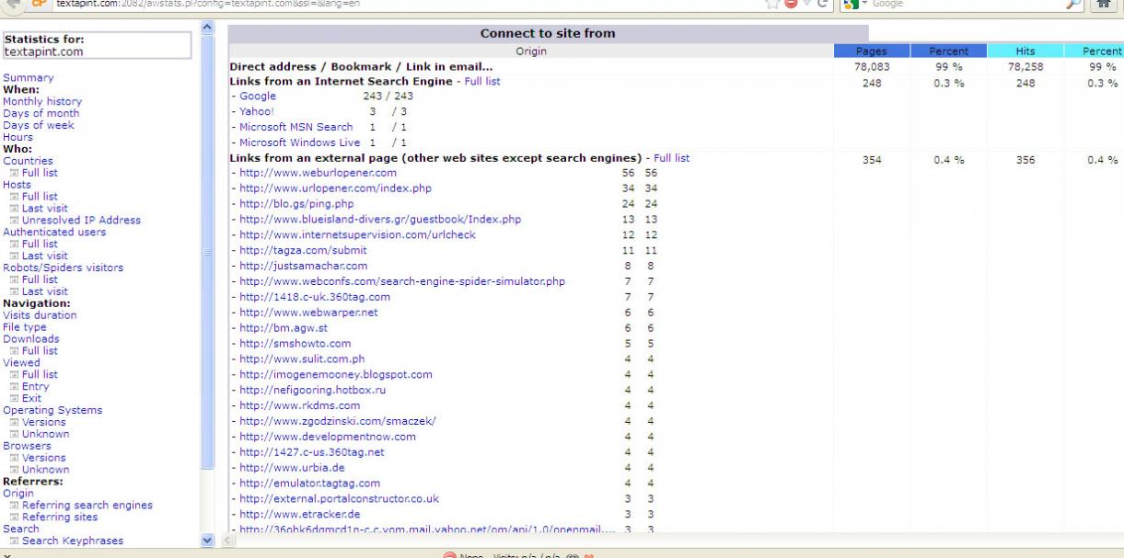Open Last visit under Robots/Spiders visitors

click(x=44, y=291)
